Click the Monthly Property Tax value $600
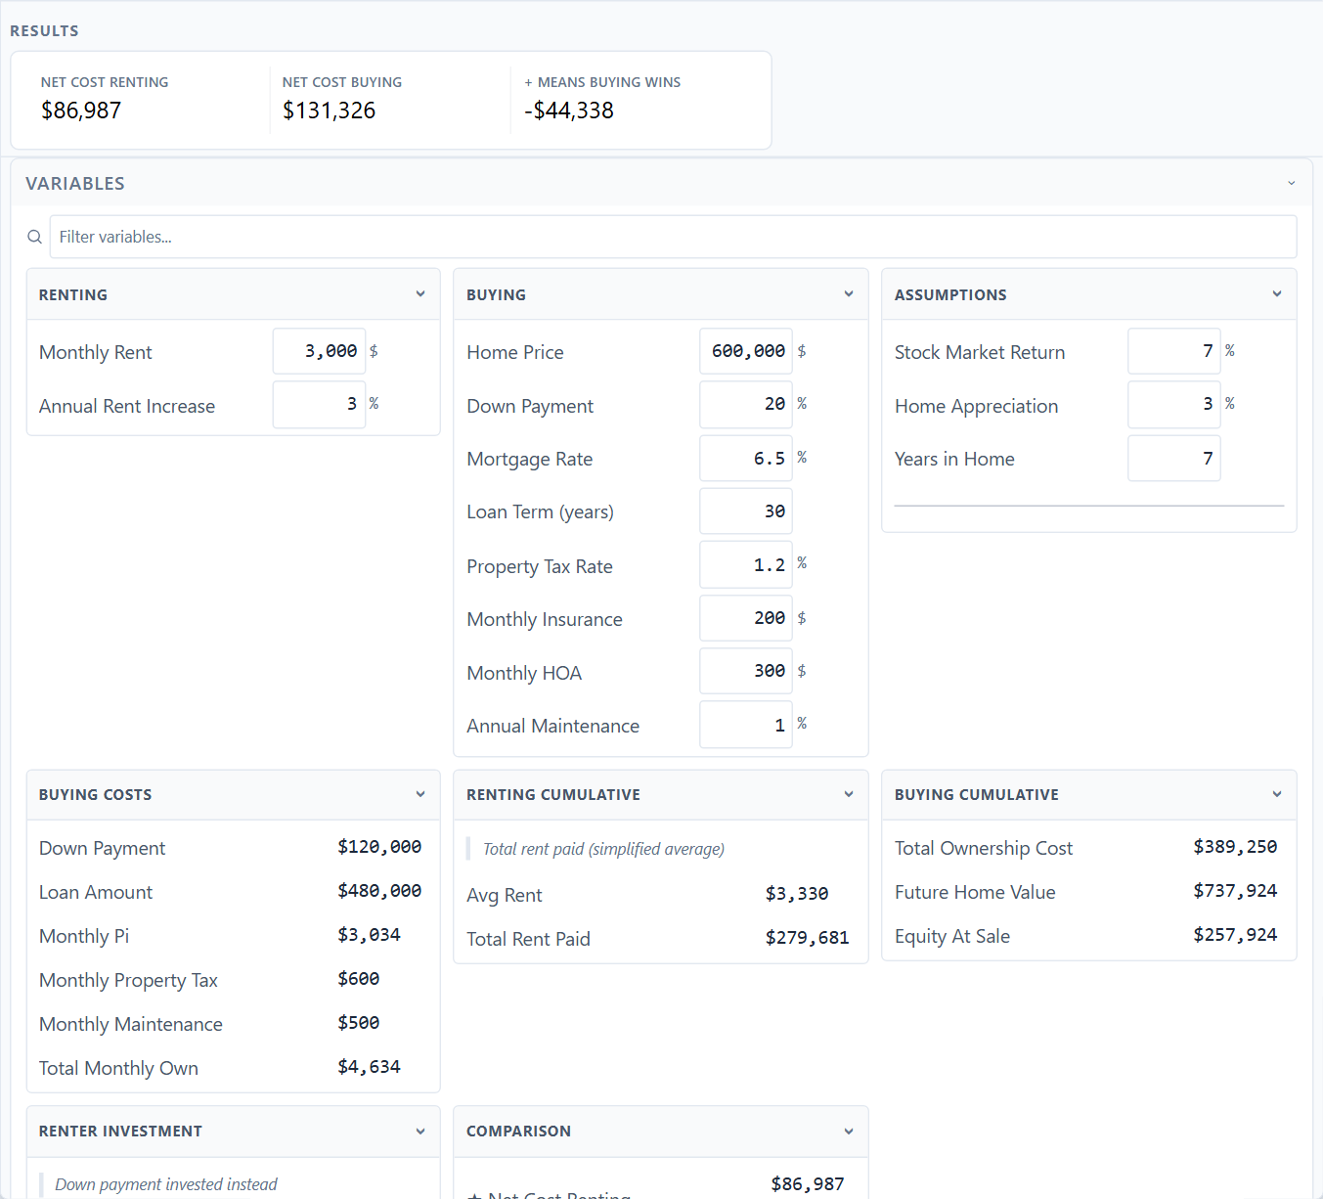 click(358, 979)
